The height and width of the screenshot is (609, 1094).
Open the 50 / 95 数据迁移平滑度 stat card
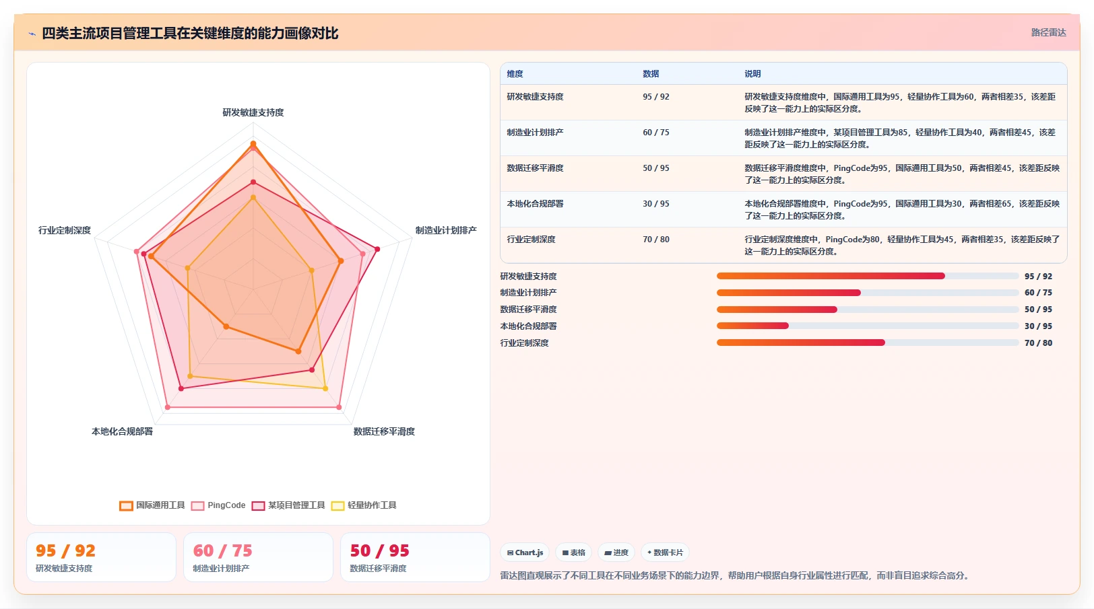[415, 557]
